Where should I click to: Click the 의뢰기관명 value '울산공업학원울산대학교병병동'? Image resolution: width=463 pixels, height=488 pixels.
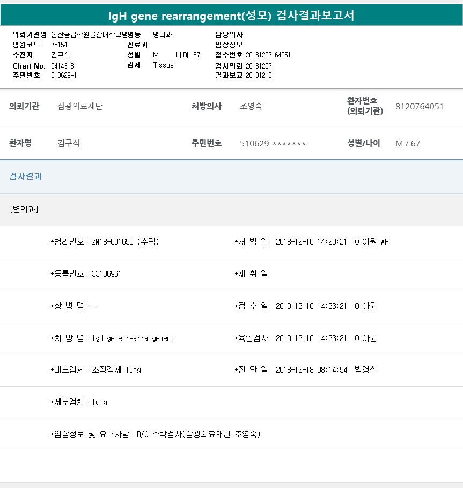[96, 34]
